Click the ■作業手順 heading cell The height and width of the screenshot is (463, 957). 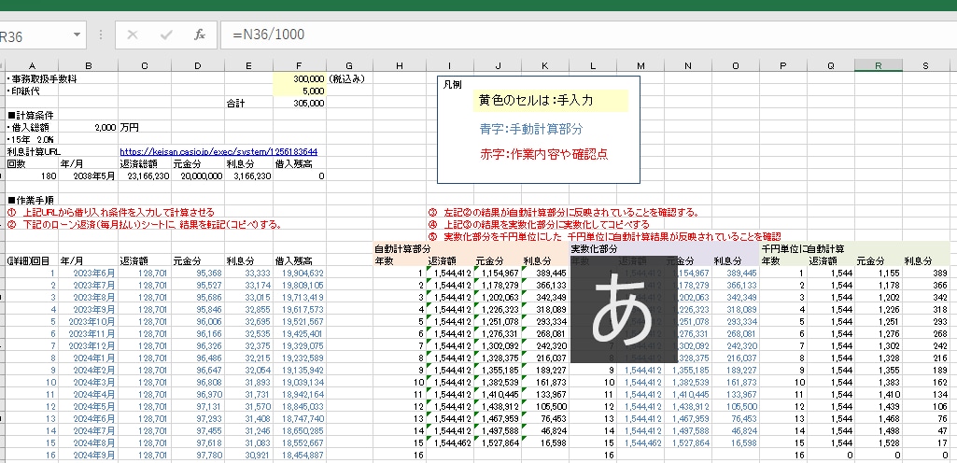tap(32, 200)
